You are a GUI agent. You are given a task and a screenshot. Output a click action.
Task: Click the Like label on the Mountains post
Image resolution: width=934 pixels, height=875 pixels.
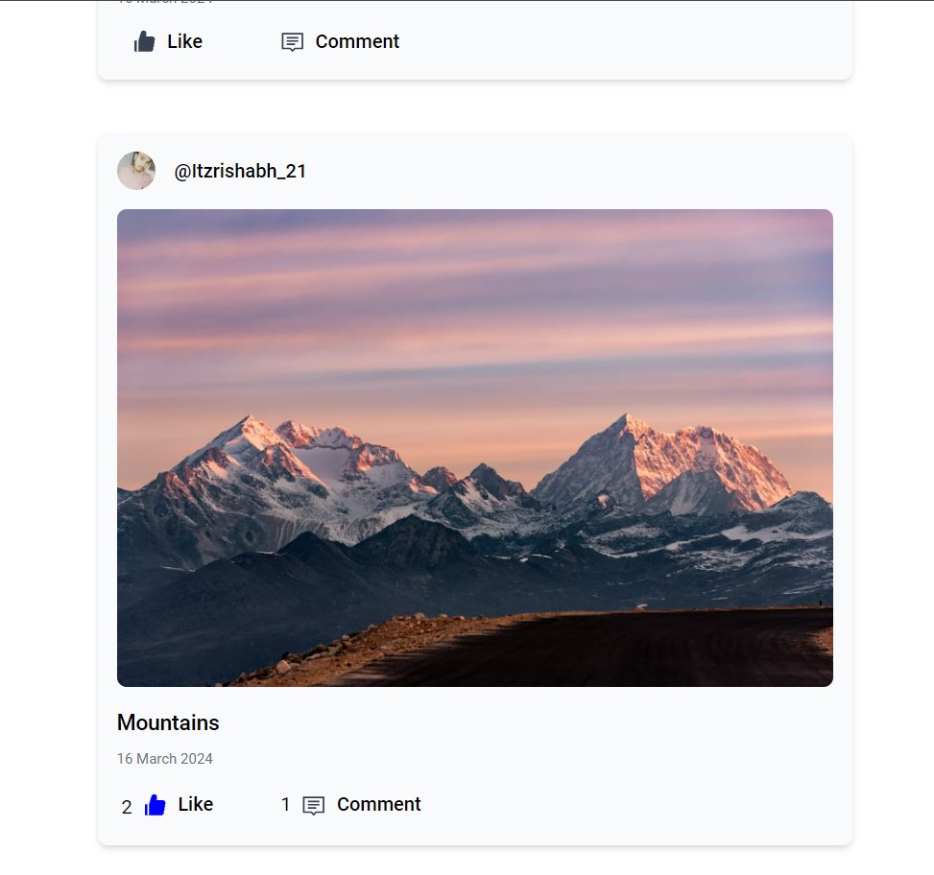click(x=194, y=804)
